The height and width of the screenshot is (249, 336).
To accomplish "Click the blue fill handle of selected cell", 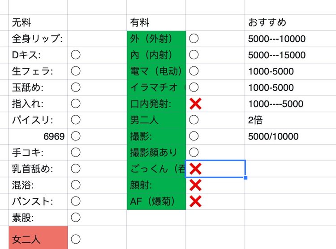I will (x=245, y=178).
